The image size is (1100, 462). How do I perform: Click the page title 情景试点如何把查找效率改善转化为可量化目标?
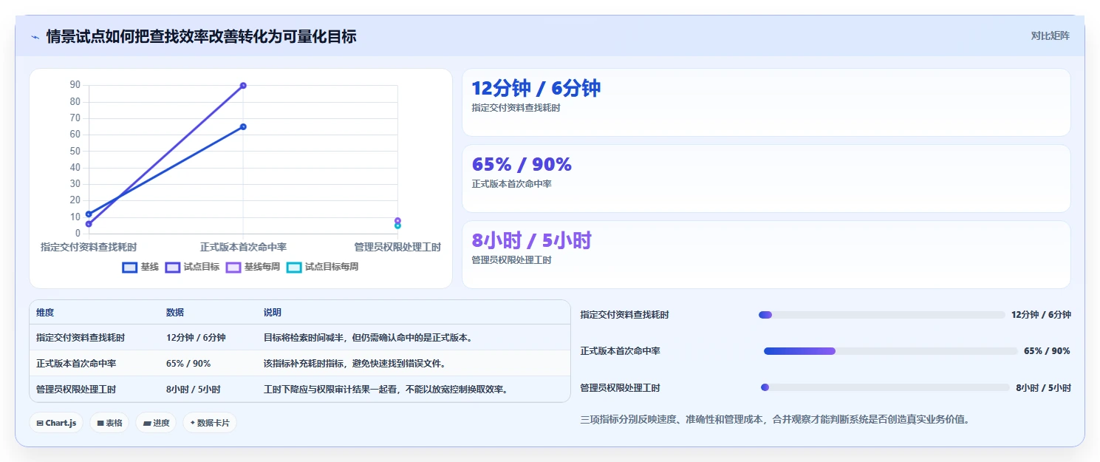202,36
